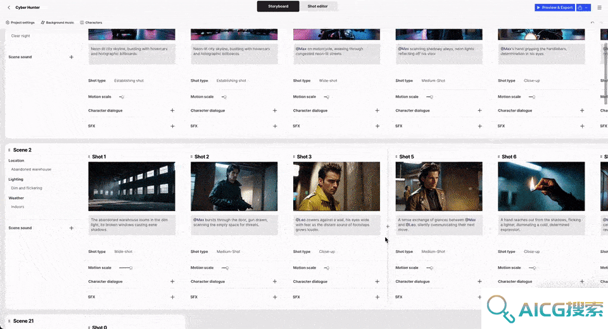Open the Characters panel
This screenshot has width=608, height=329.
91,22
